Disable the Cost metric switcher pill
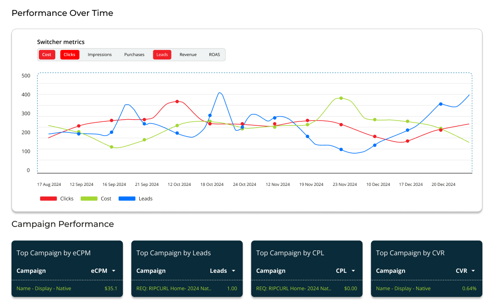Screen dimensions: 493x302 point(47,55)
